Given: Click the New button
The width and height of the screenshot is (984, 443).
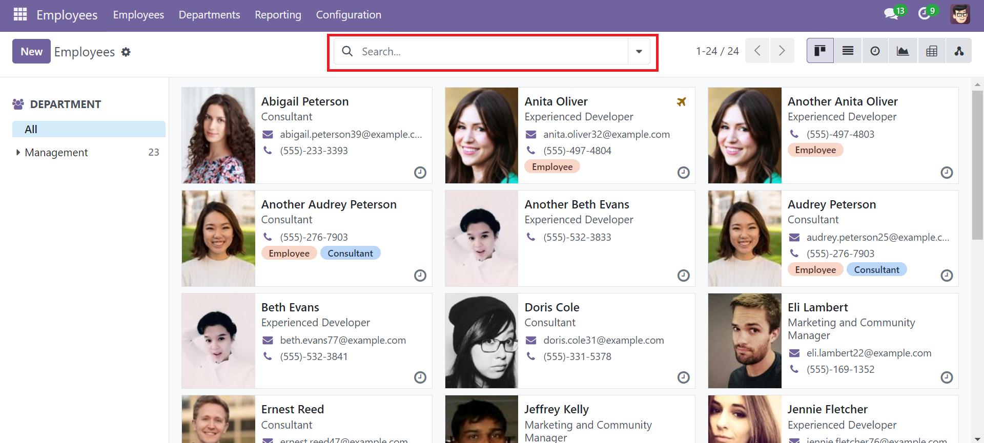Looking at the screenshot, I should click(x=31, y=51).
